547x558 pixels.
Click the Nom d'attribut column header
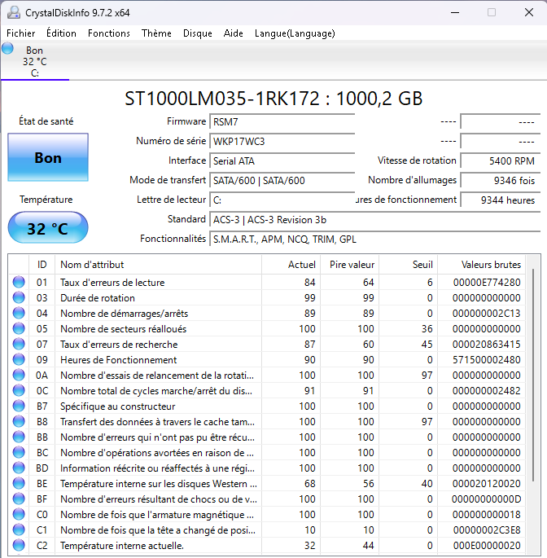[92, 265]
